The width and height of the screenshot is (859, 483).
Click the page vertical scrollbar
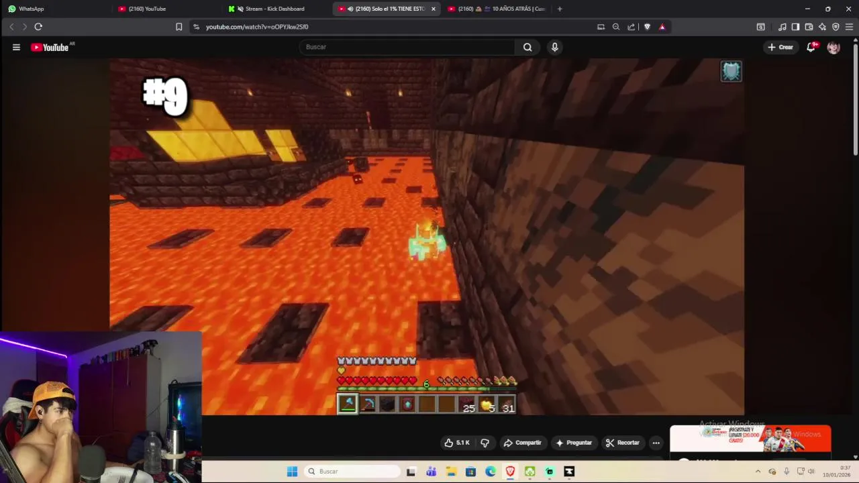[855, 99]
